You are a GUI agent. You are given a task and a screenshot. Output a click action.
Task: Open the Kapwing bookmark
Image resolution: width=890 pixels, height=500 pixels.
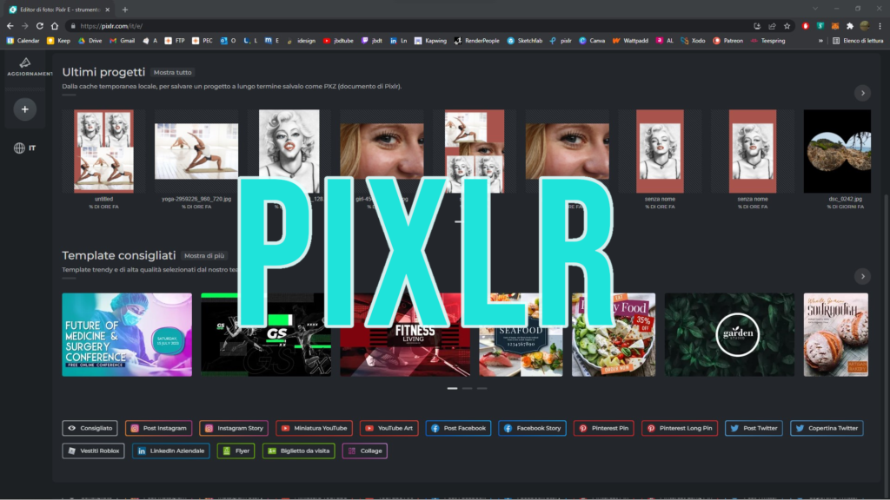430,41
